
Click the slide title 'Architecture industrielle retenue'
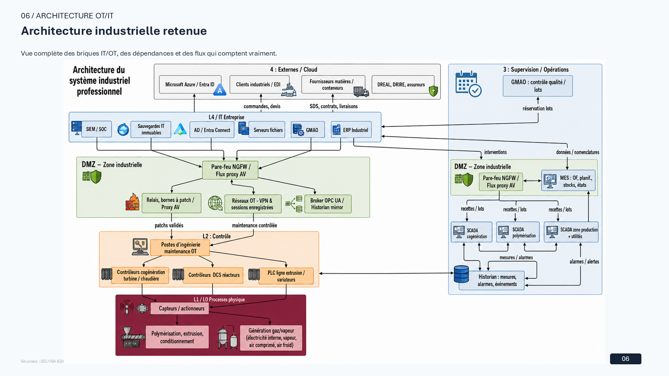click(114, 31)
